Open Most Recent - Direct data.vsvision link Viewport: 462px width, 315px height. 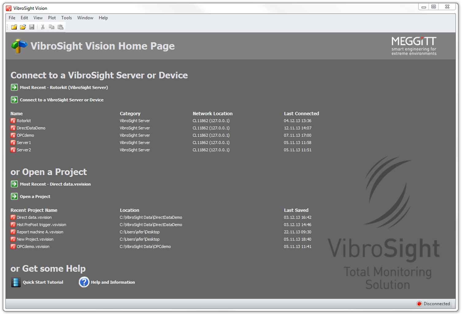point(55,184)
